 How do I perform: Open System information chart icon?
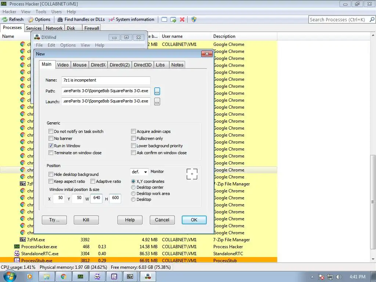[112, 19]
